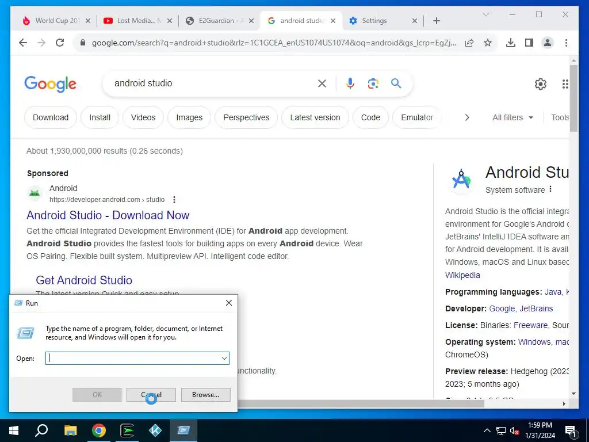The height and width of the screenshot is (442, 589).
Task: Toggle the Chrome side panel icon
Action: 529,43
